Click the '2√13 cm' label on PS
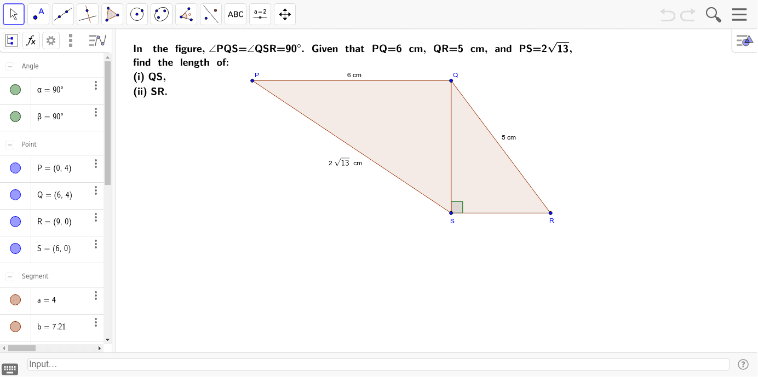758x377 pixels. pyautogui.click(x=345, y=163)
